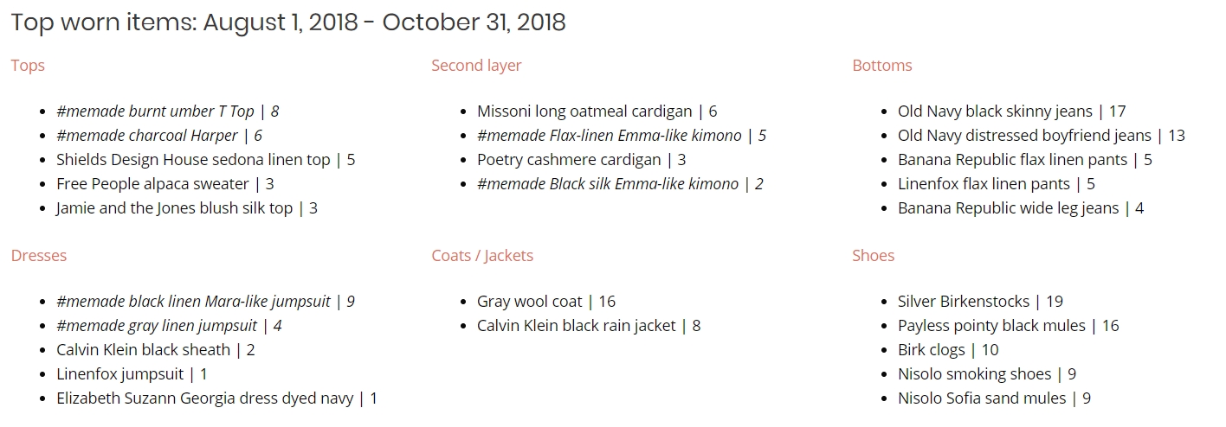Viewport: 1226px width, 427px height.
Task: Click Silver Birkenstocks entry
Action: pos(981,302)
